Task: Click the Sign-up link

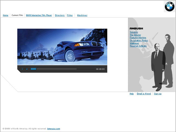Action: pyautogui.click(x=158, y=94)
